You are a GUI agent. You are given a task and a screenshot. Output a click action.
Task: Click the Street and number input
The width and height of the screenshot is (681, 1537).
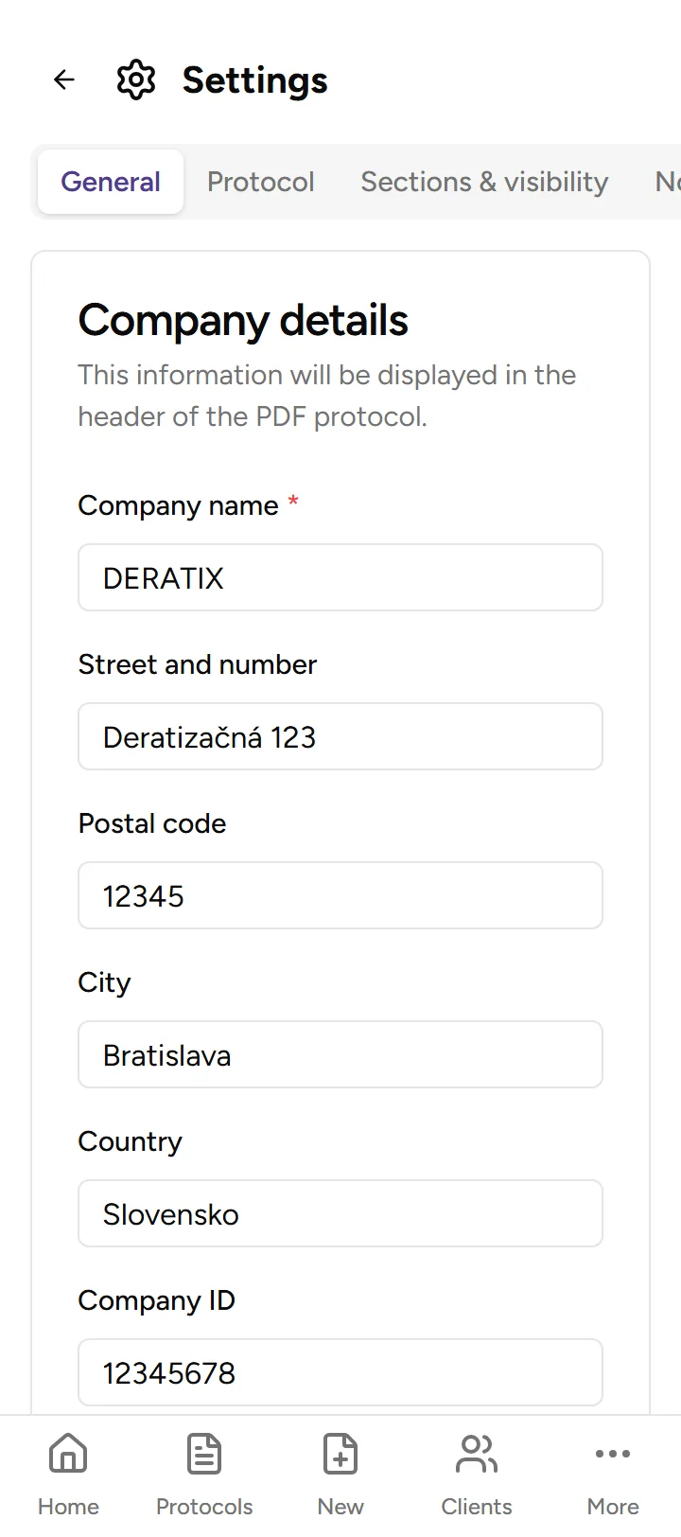[x=340, y=736]
